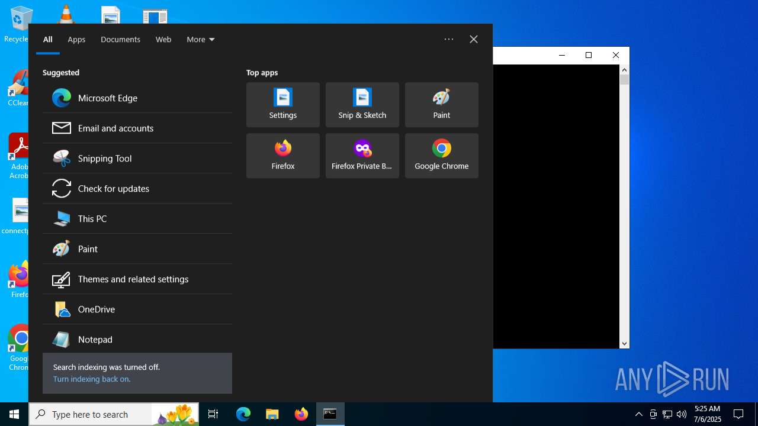This screenshot has height=426, width=758.
Task: Open the tray icon left of network
Action: [653, 414]
